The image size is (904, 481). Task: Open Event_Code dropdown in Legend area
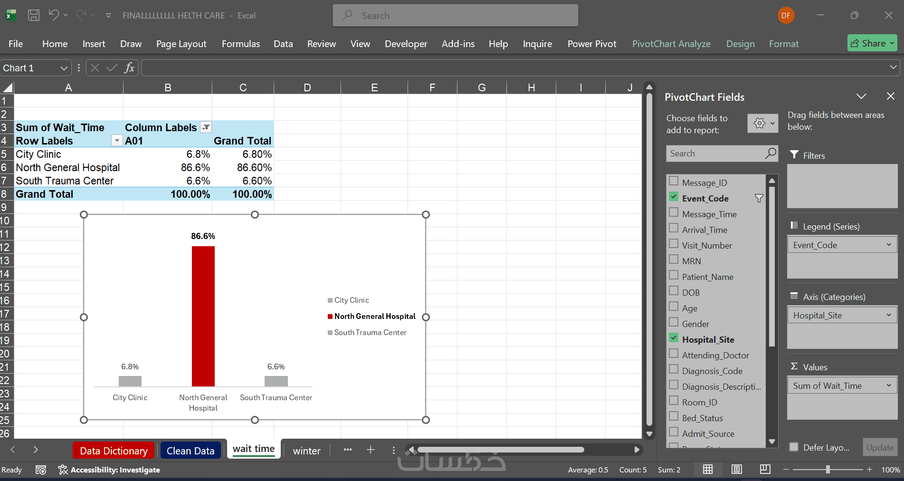[x=889, y=245]
